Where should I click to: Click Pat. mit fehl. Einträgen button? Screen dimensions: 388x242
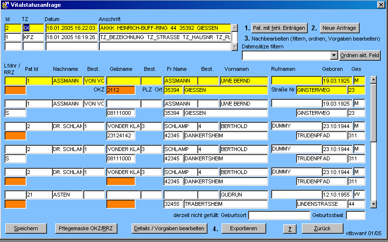point(280,28)
